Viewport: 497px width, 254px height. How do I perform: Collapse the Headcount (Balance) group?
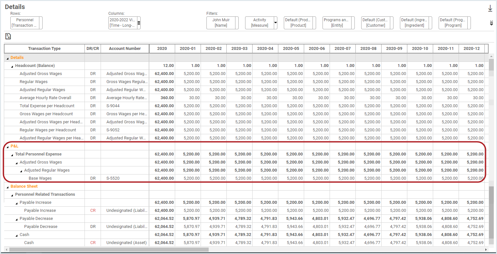[x=12, y=66]
